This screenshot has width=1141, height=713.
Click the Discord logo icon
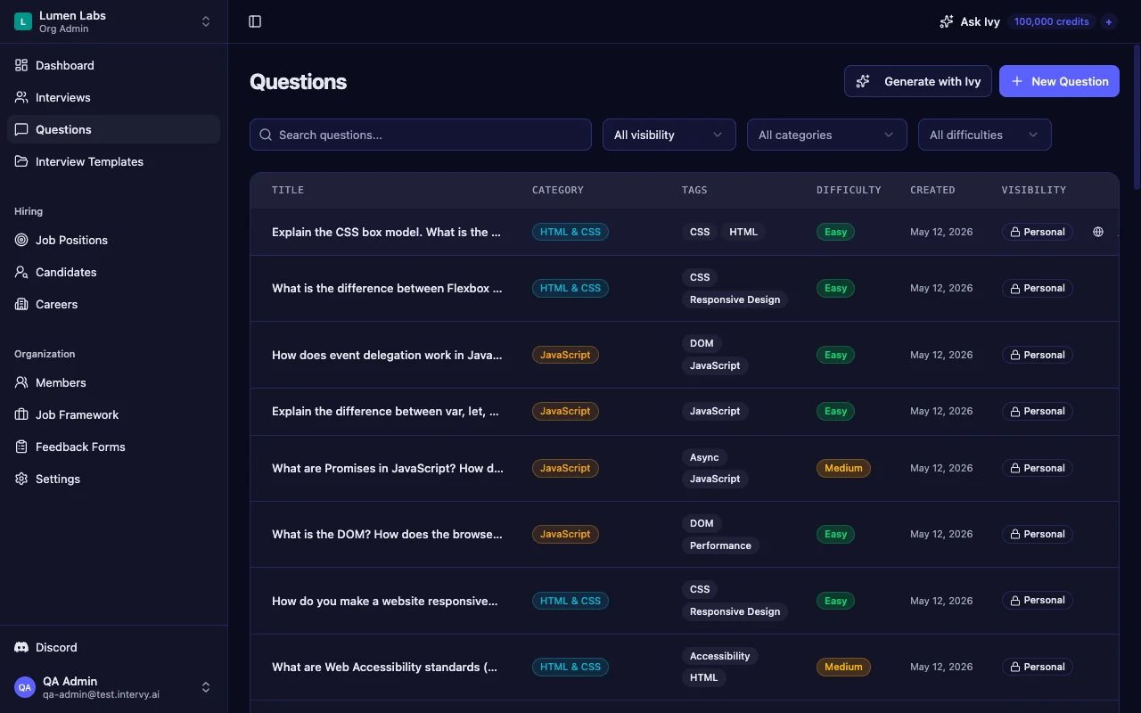click(21, 647)
